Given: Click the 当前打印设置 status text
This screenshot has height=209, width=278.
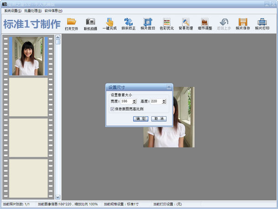Looking at the screenshot, I should click(168, 204).
